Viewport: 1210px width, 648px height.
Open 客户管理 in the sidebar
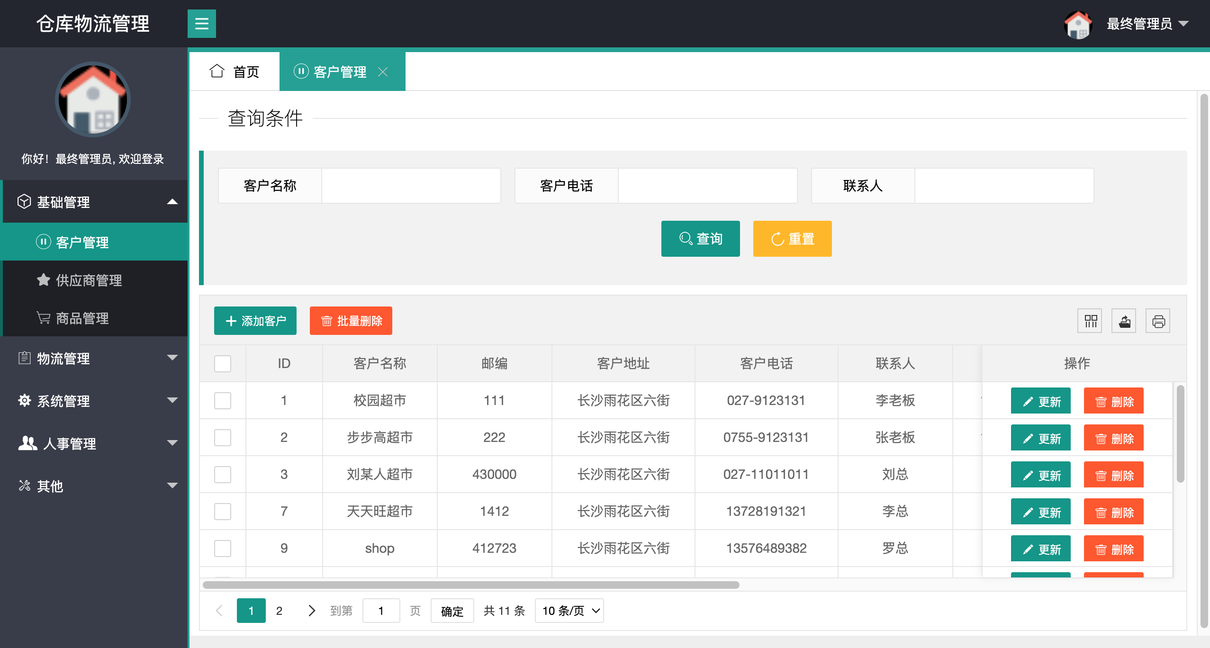[95, 242]
